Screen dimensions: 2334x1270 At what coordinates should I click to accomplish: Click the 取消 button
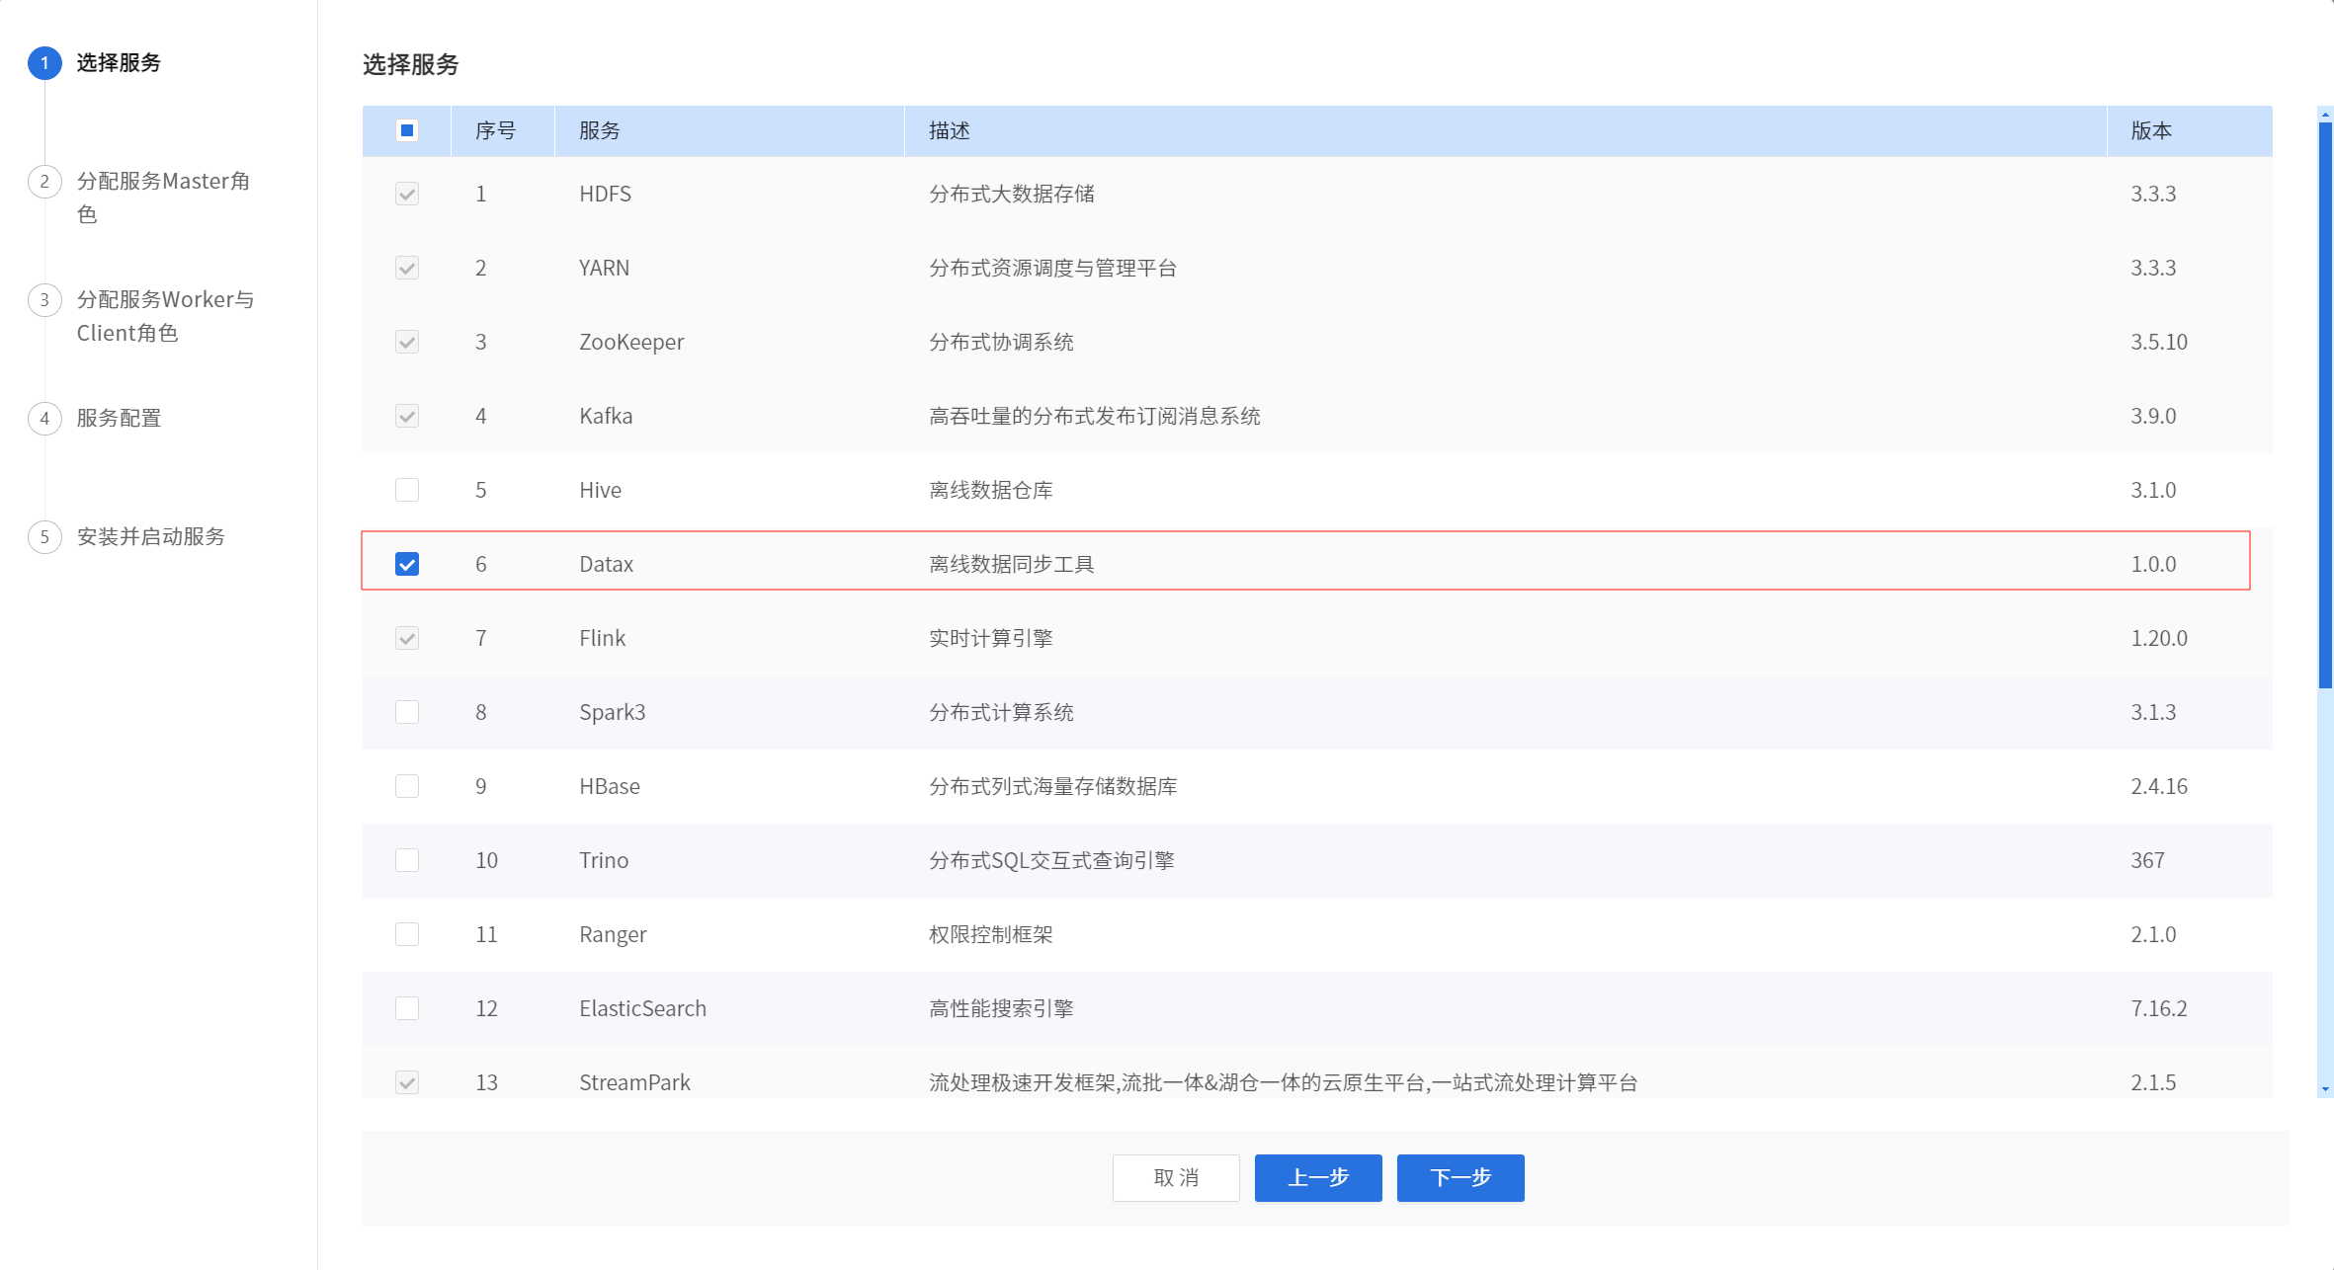1176,1178
